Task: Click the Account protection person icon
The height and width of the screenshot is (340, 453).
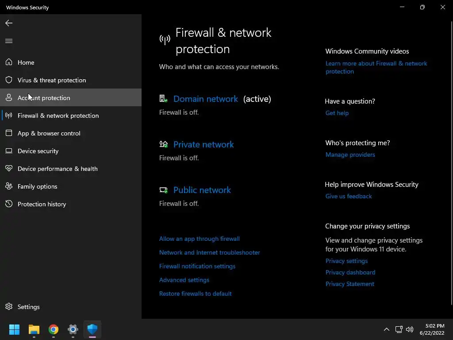Action: click(9, 98)
